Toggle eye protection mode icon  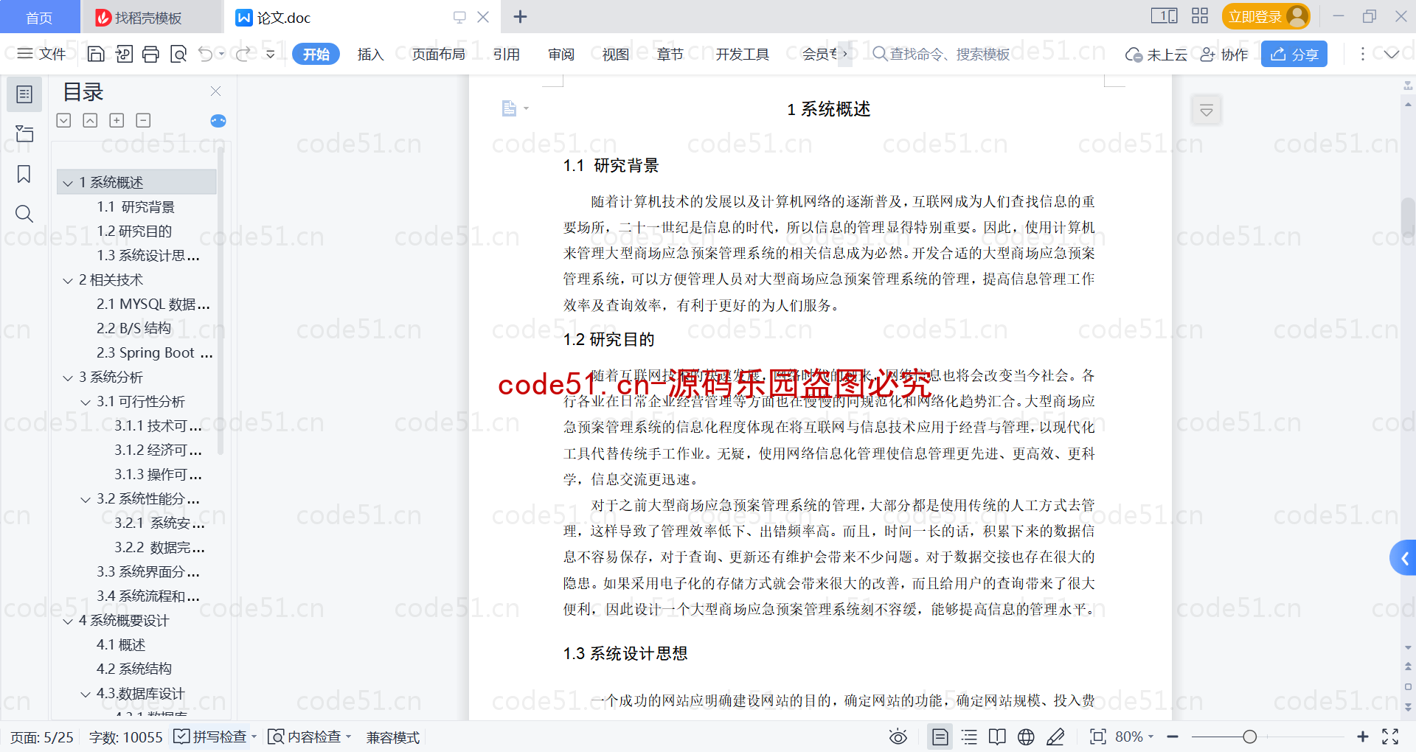pyautogui.click(x=898, y=737)
